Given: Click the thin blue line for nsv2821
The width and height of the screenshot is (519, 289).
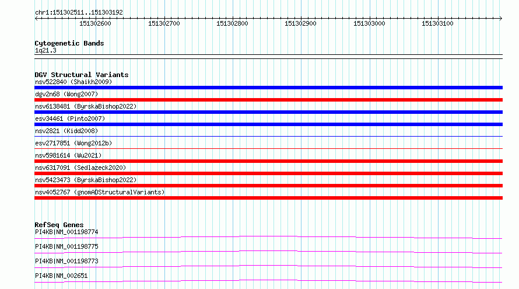Looking at the screenshot, I should 268,136.
